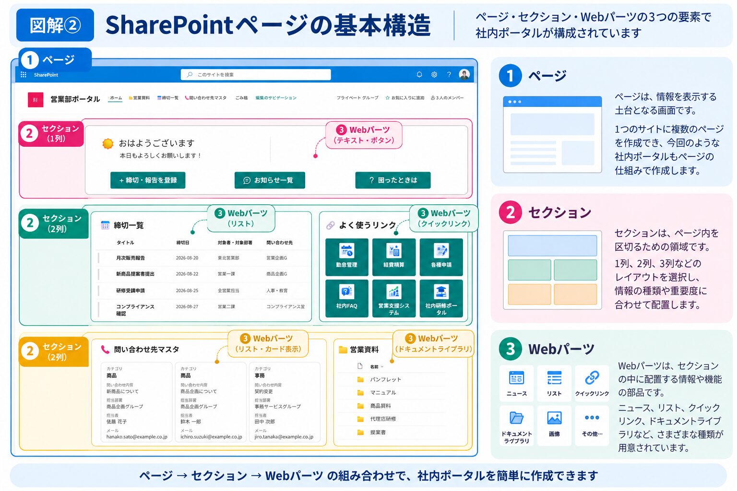Click the 画像 web part icon
The width and height of the screenshot is (737, 491).
[x=554, y=418]
